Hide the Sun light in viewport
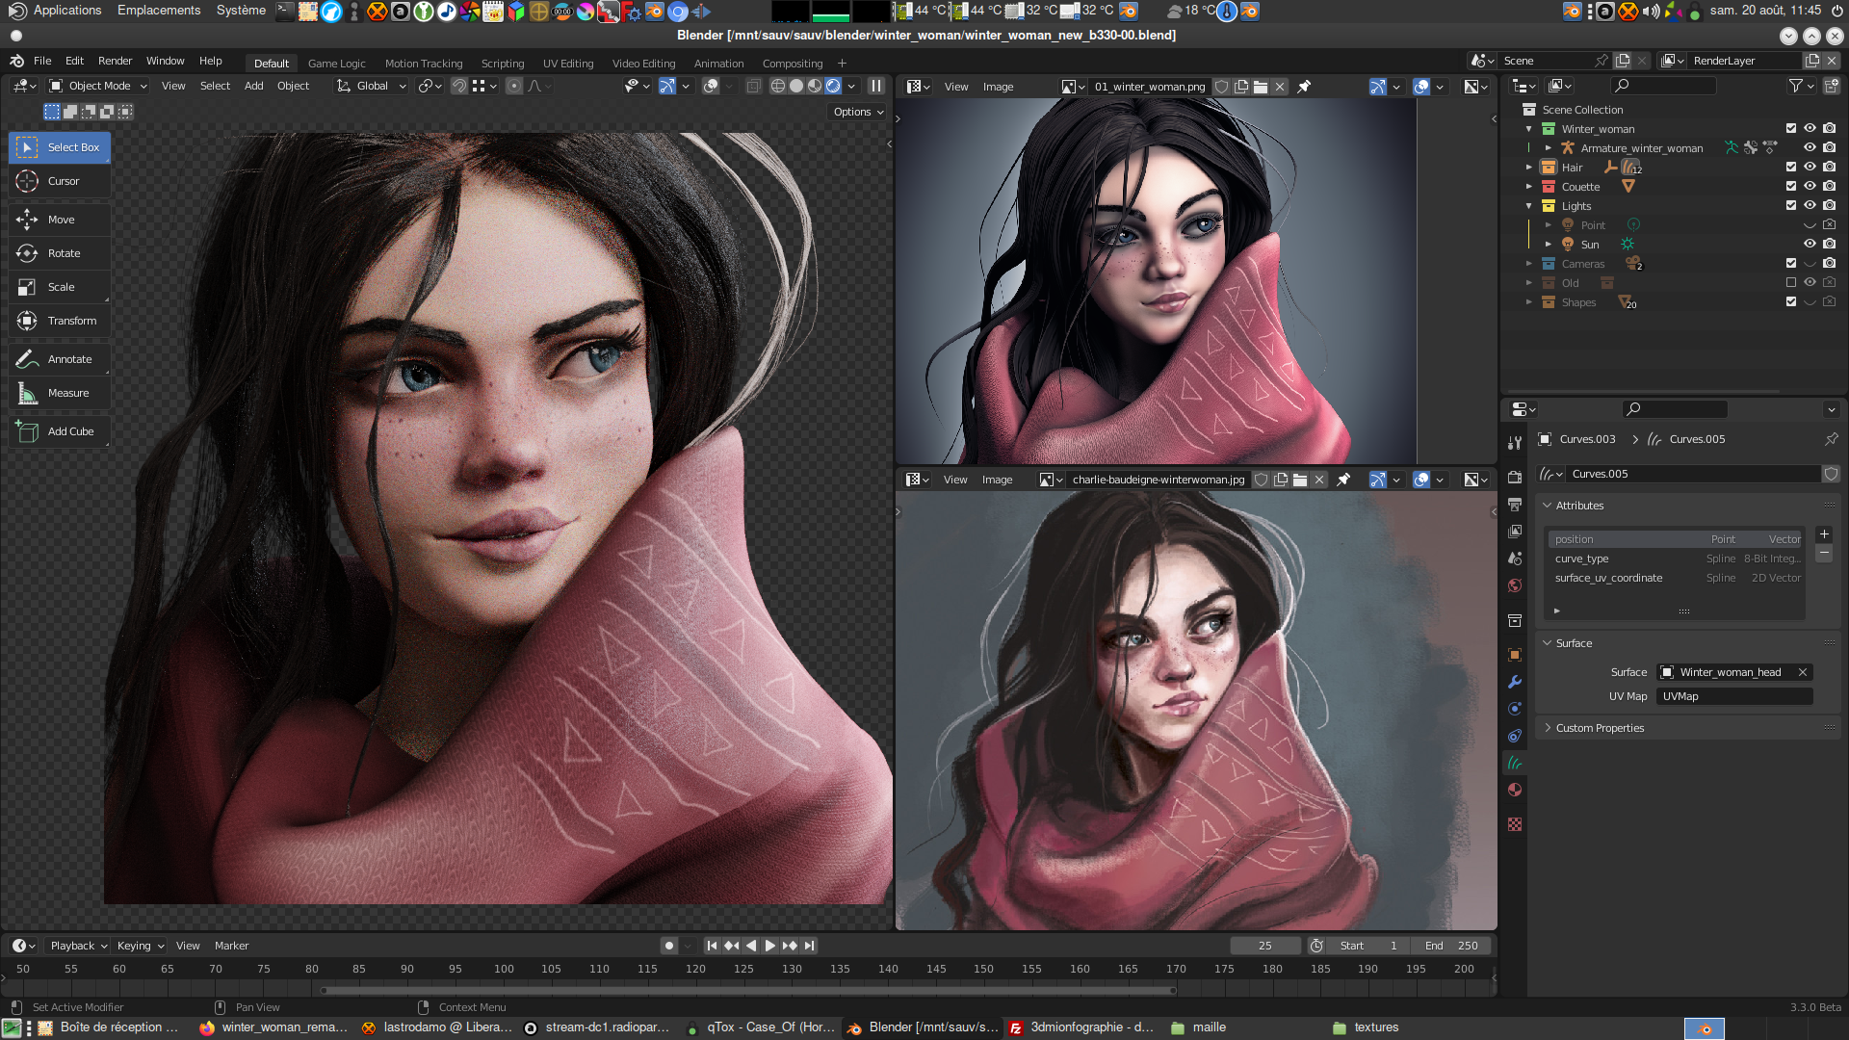Viewport: 1849px width, 1040px height. click(x=1810, y=244)
